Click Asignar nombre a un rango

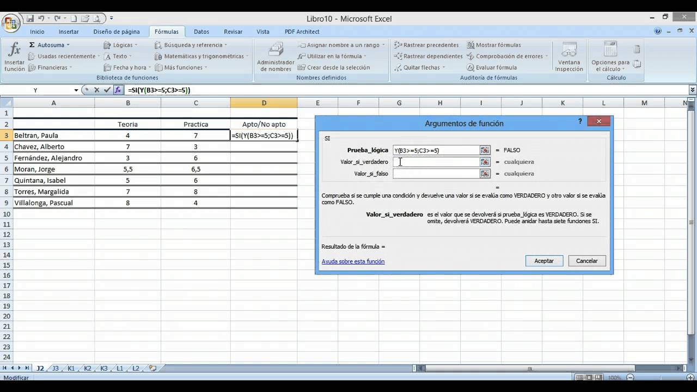[341, 45]
